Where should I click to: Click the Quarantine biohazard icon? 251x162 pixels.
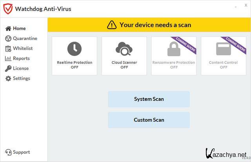[x=8, y=38]
